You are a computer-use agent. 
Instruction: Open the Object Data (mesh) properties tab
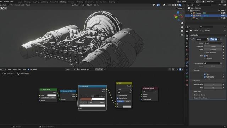pos(187,77)
